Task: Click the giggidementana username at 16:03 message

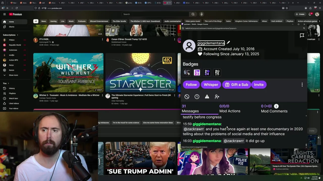Action: point(207,141)
